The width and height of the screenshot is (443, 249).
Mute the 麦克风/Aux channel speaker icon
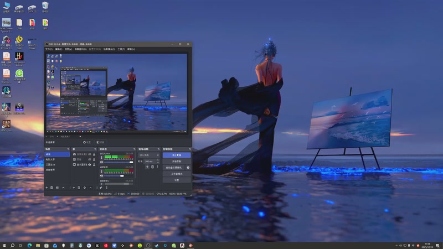[x=102, y=162]
